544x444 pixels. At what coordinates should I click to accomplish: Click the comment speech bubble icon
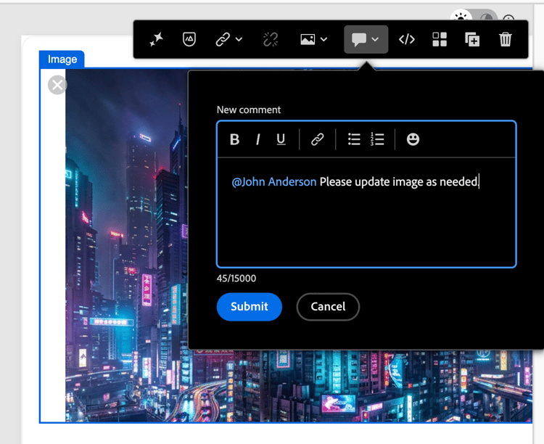point(359,39)
